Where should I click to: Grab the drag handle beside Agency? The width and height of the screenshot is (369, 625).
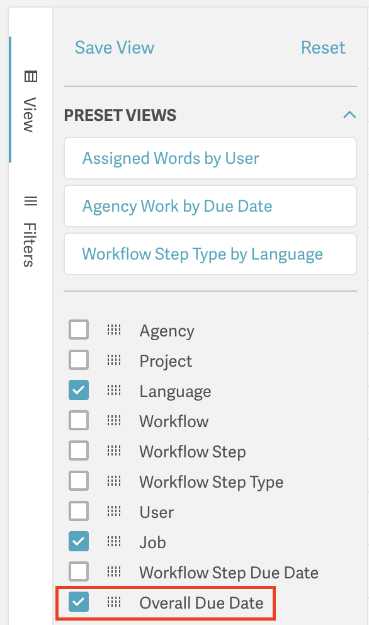114,330
